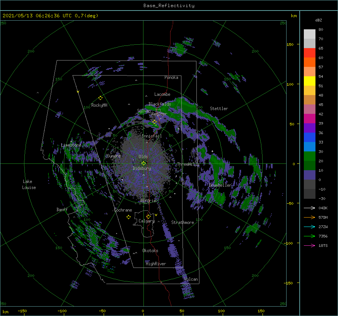The height and width of the screenshot is (316, 338).
Task: Click the Stettler town label
Action: [219, 109]
